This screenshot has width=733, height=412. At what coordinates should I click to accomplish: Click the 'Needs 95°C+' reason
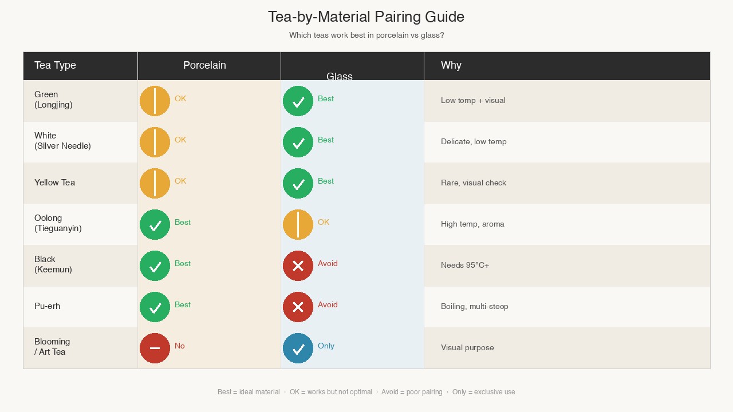(x=465, y=266)
